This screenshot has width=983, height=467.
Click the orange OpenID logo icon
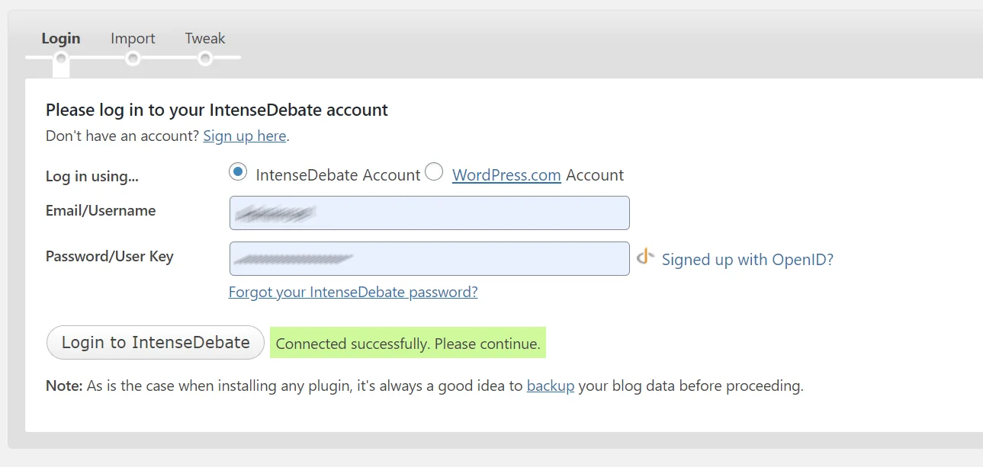[645, 257]
